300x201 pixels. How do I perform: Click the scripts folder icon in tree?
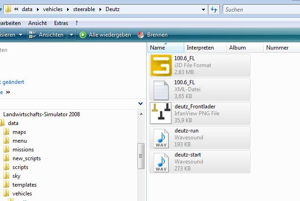click(x=6, y=167)
